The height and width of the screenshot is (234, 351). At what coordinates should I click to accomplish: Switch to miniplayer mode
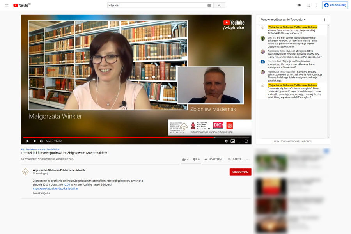[233, 141]
